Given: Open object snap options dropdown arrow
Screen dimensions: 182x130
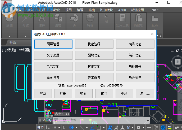Looking at the screenshot, I should [x=104, y=128].
